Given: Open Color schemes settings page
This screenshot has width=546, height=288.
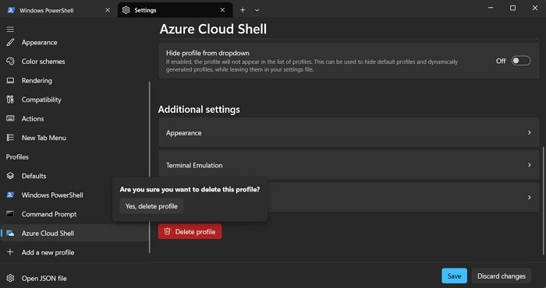Looking at the screenshot, I should tap(74, 61).
